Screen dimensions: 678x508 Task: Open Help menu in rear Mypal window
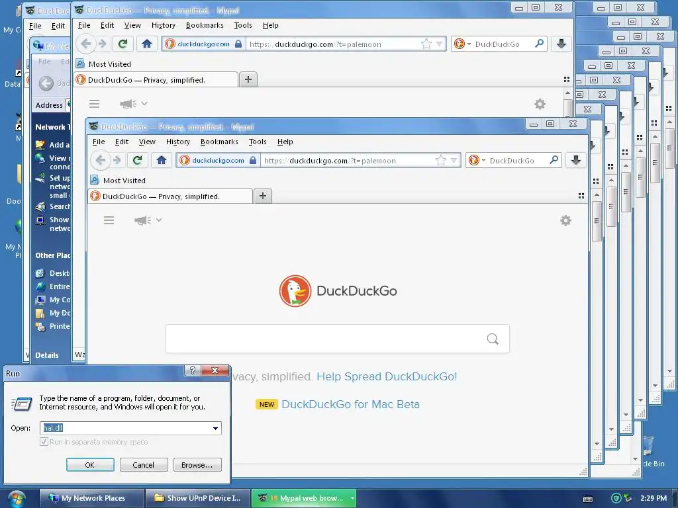click(270, 26)
